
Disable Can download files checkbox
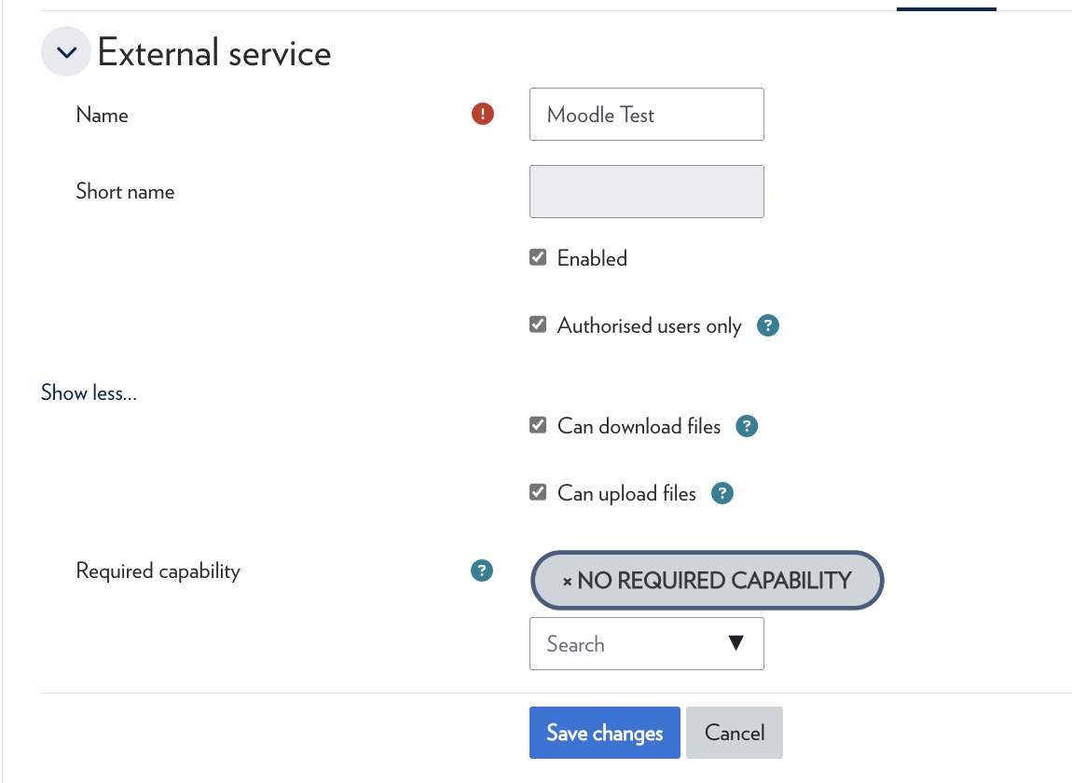coord(538,426)
